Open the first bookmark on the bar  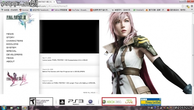click(9, 10)
